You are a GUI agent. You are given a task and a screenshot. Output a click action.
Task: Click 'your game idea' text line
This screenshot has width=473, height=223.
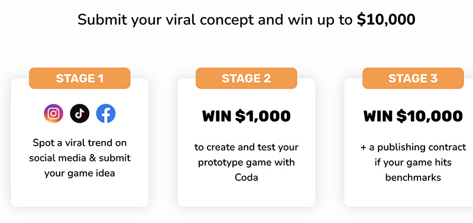tap(80, 173)
